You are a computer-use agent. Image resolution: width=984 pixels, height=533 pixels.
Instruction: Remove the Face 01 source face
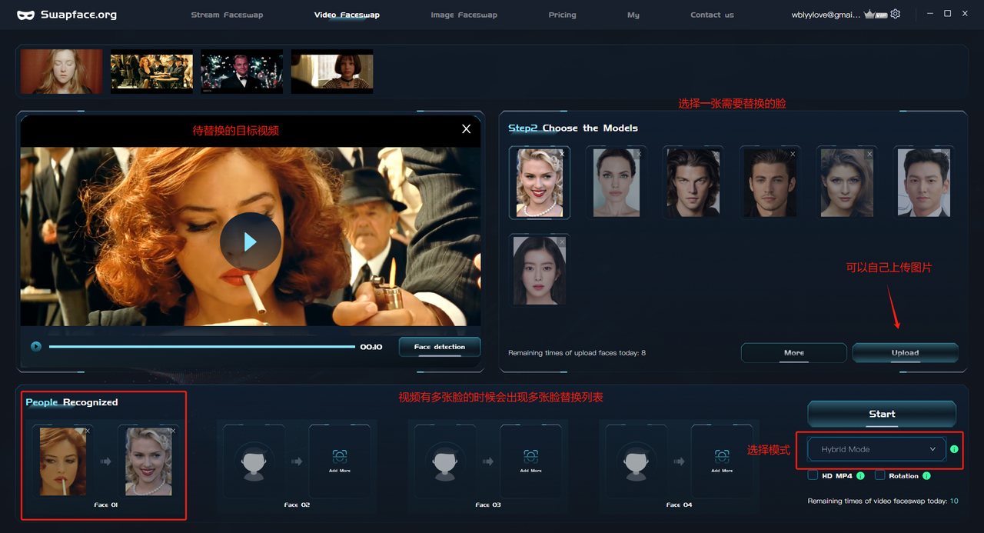pos(88,431)
